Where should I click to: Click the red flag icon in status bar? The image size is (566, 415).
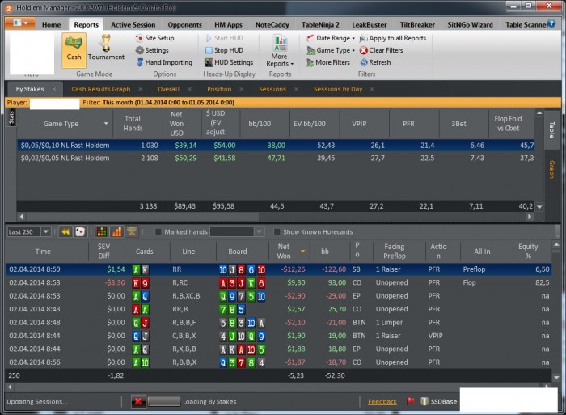(410, 401)
